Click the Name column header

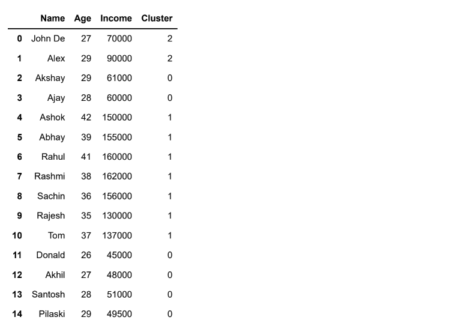[x=53, y=18]
